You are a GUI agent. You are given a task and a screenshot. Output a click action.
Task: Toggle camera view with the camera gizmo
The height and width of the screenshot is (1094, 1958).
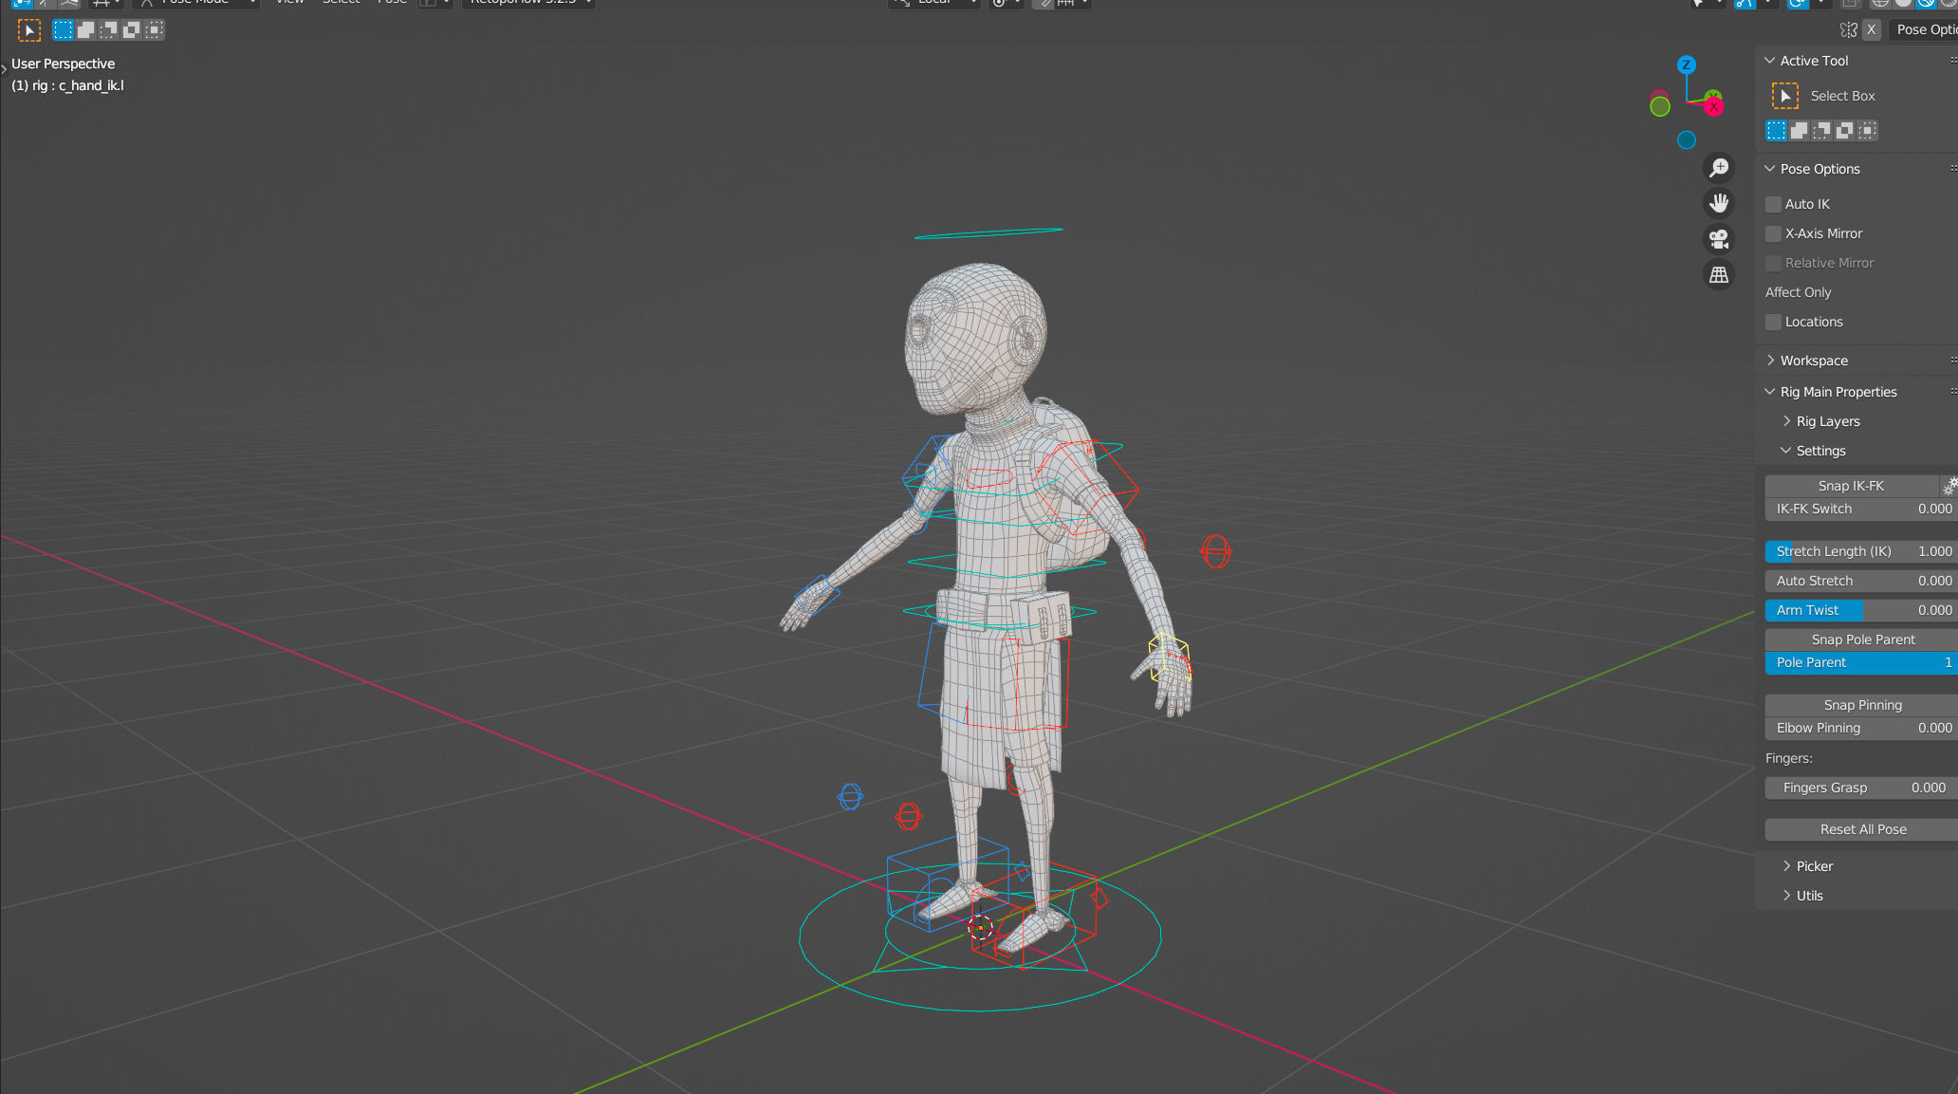coord(1719,239)
